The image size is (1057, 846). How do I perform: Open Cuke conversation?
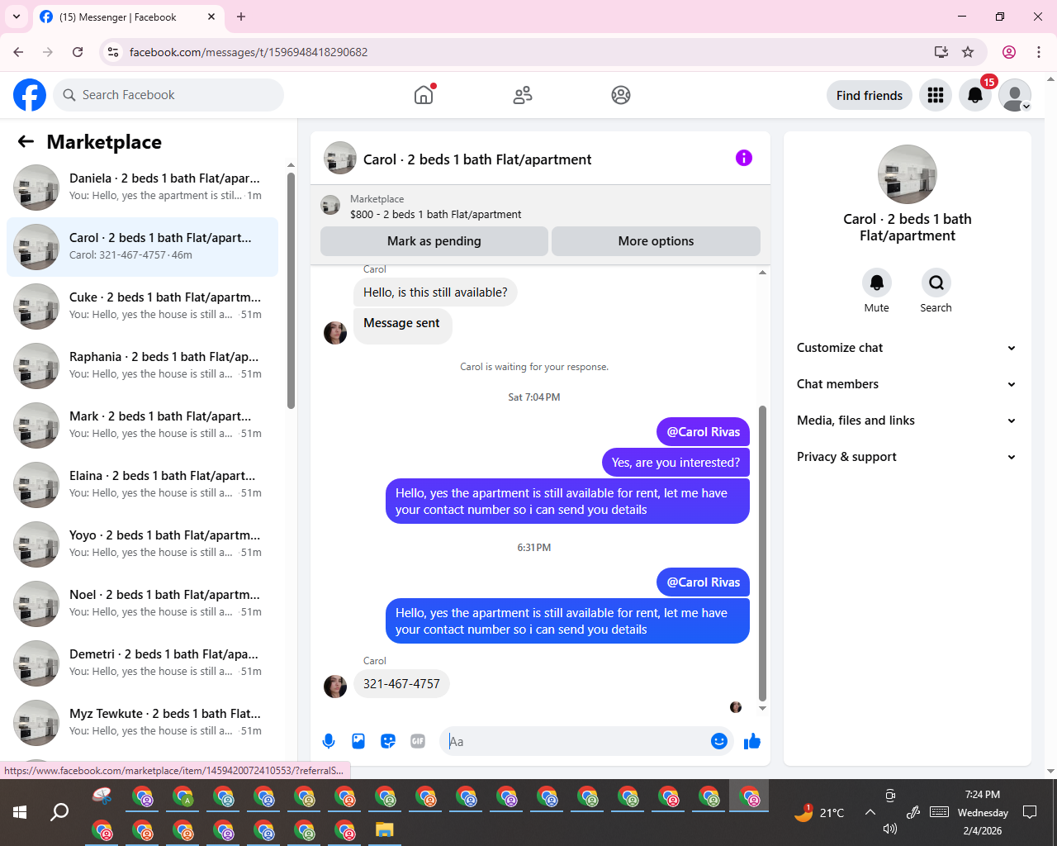pos(142,307)
